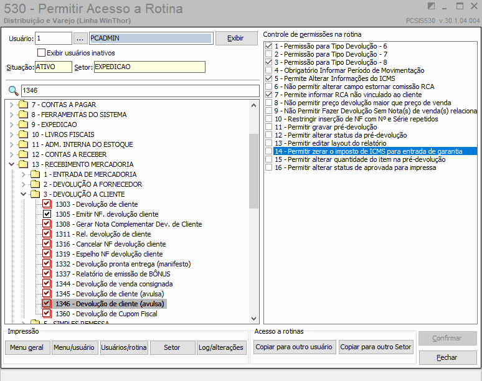Expand the 8 - FERRAMENTAS DO SISTEMA node
Viewport: 482px width, 381px height.
12,115
